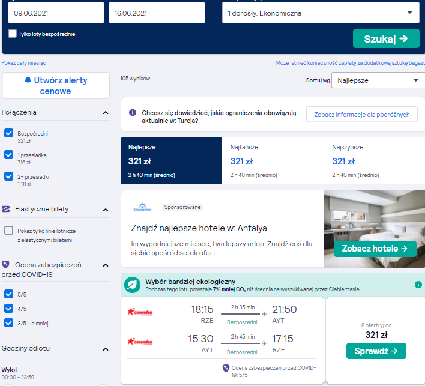This screenshot has height=386, width=425.
Task: Select the Najszybsze 321 zł tab
Action: [375, 161]
